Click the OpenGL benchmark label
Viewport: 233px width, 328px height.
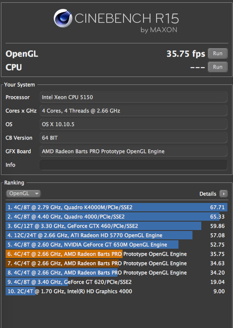(x=22, y=54)
